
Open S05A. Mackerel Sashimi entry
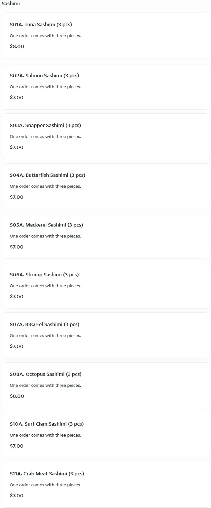46,225
